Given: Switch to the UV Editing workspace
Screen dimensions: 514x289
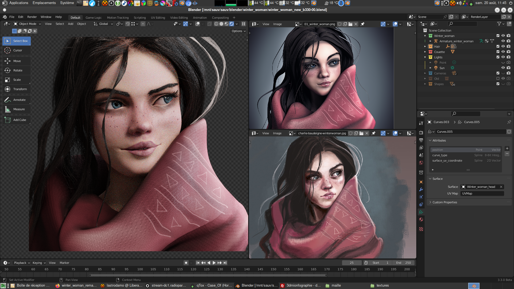Looking at the screenshot, I should pyautogui.click(x=158, y=18).
